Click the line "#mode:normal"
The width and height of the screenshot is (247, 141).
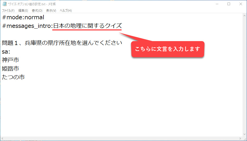(x=23, y=17)
